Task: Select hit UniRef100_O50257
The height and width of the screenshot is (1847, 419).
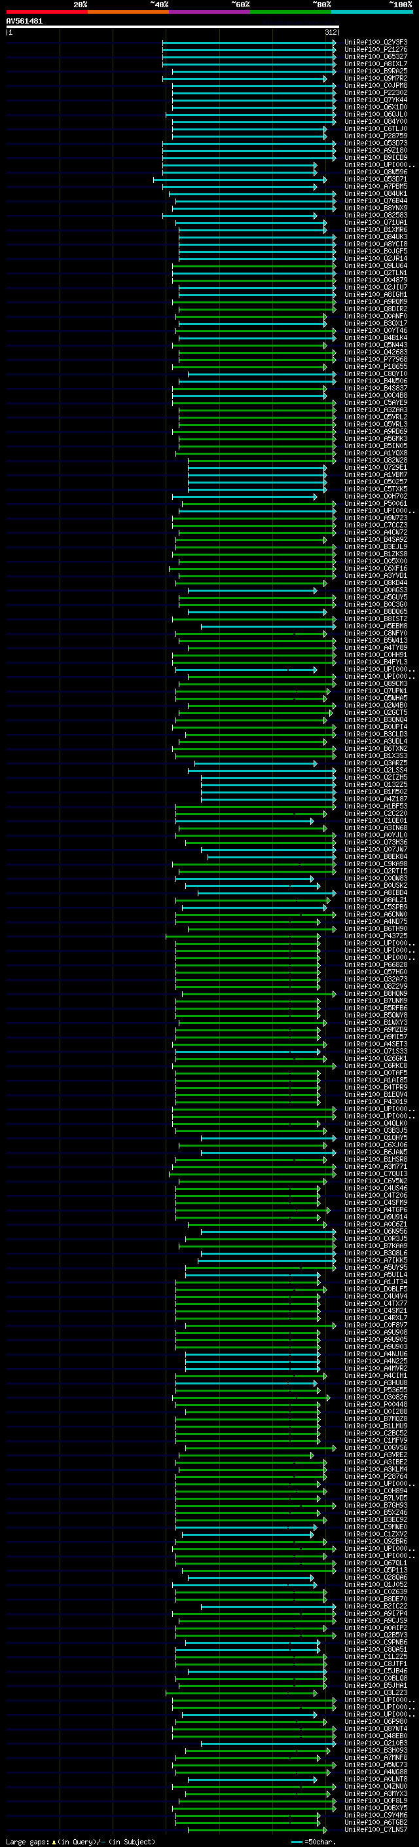Action: [x=376, y=482]
